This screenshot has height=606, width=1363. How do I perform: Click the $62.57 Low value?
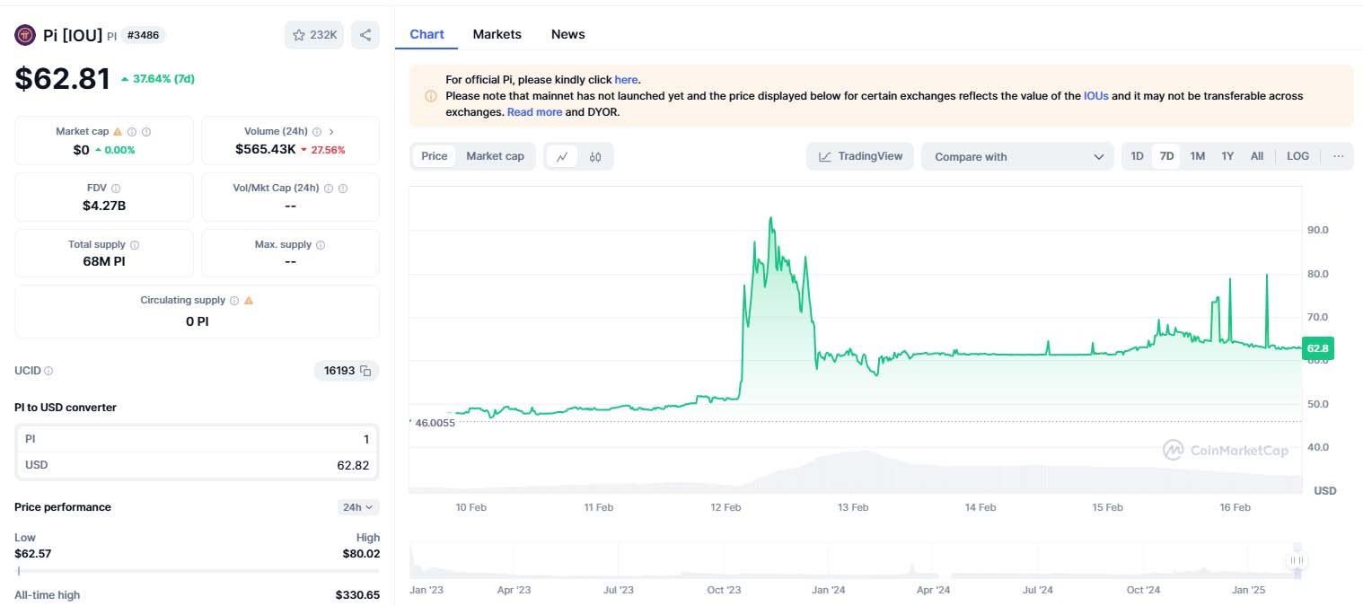[33, 554]
